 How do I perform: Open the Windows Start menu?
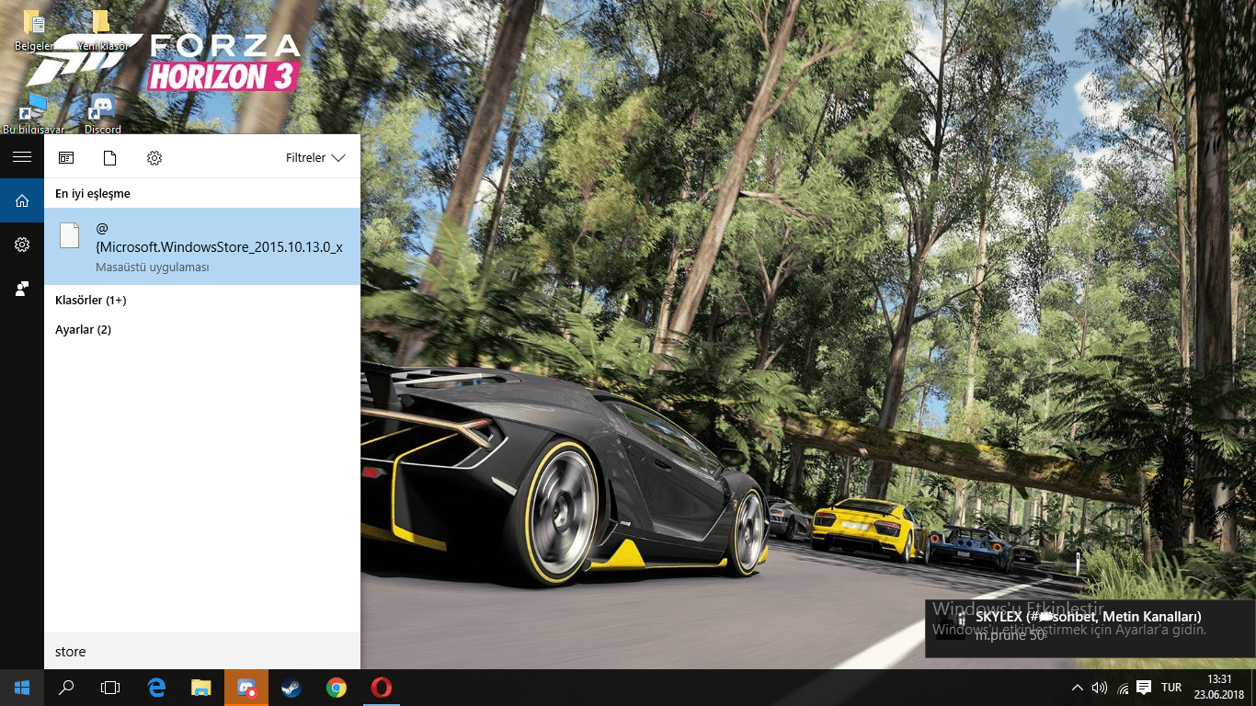22,688
